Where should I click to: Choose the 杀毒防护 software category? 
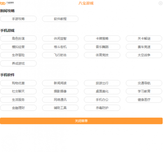click(102, 108)
